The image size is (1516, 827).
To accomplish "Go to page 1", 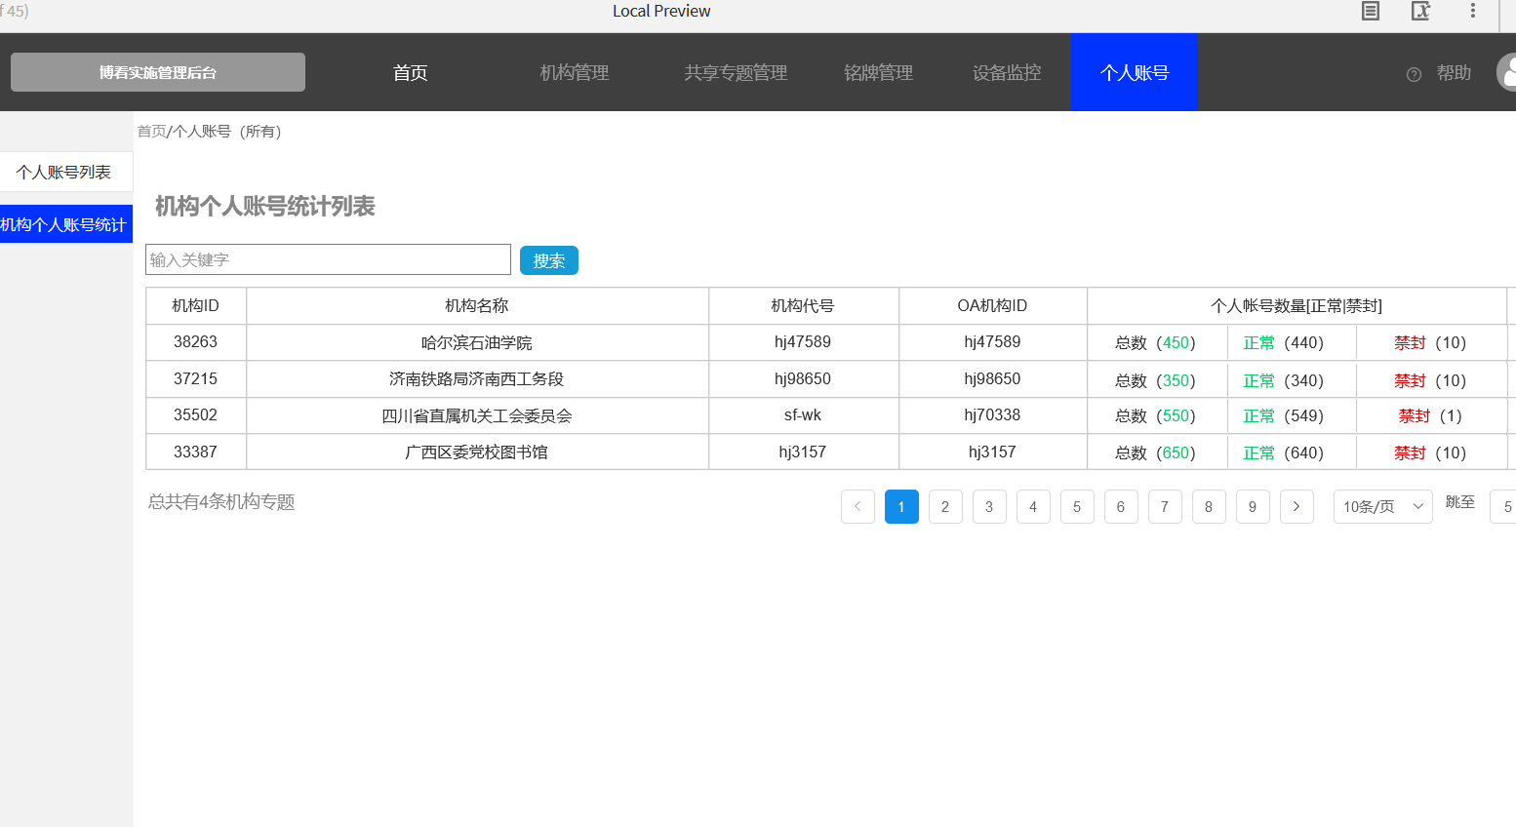I will coord(901,506).
